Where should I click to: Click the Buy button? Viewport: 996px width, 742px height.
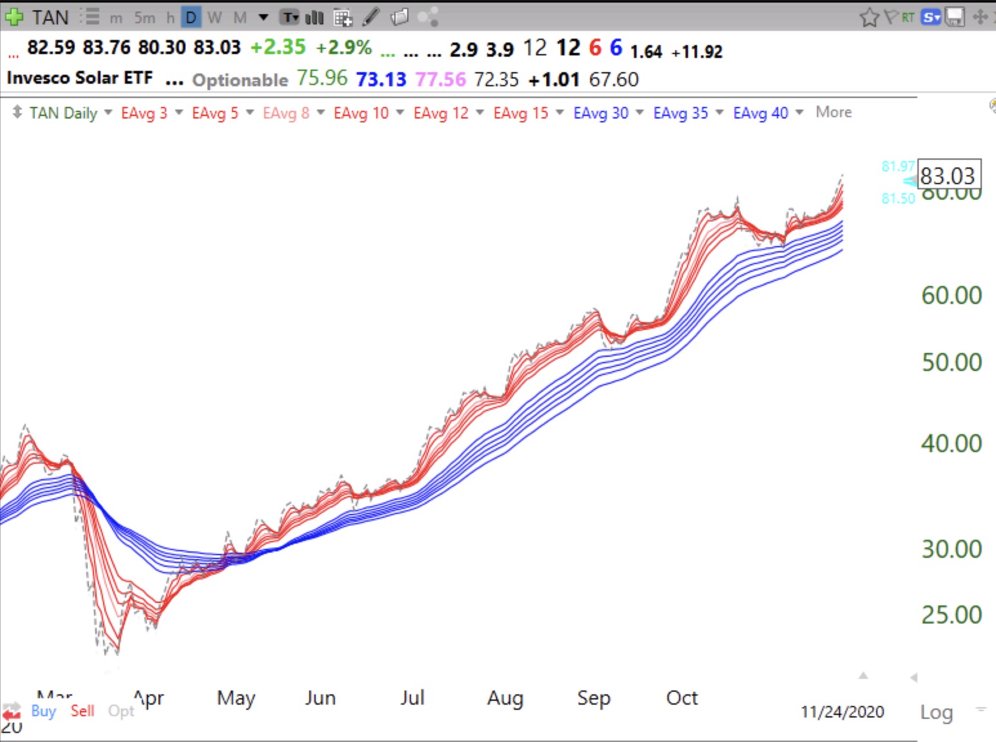pos(43,711)
